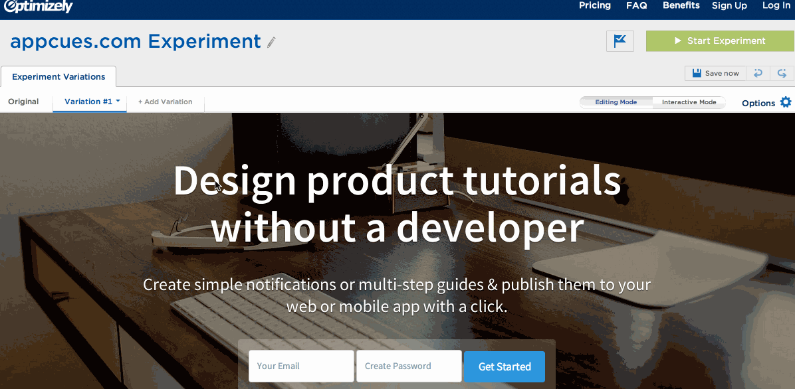Click the flag goals icon button
795x389 pixels.
pos(620,41)
